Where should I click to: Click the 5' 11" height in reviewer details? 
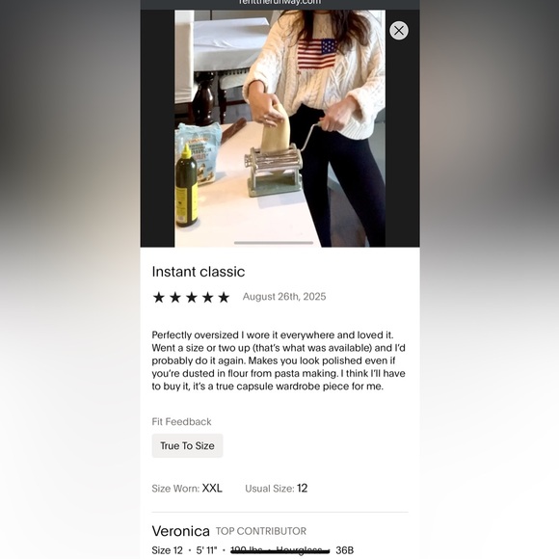206,550
